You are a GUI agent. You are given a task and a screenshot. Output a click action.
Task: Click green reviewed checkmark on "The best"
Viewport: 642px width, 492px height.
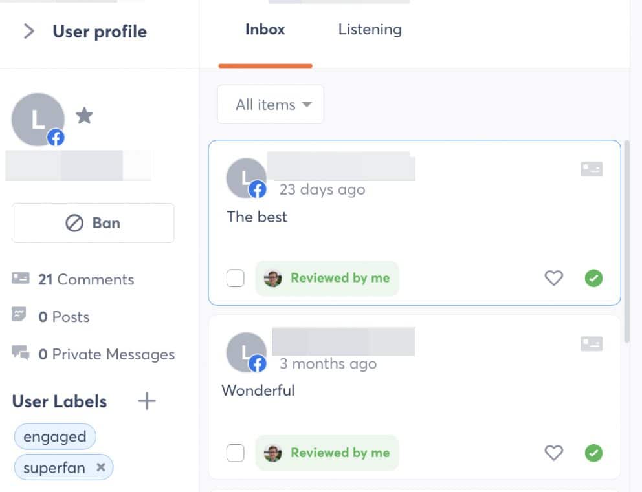pyautogui.click(x=593, y=278)
